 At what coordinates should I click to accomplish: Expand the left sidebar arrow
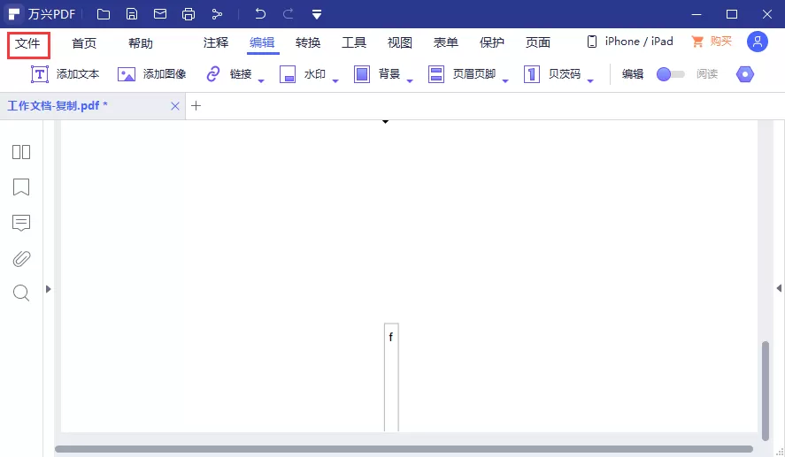click(x=48, y=289)
